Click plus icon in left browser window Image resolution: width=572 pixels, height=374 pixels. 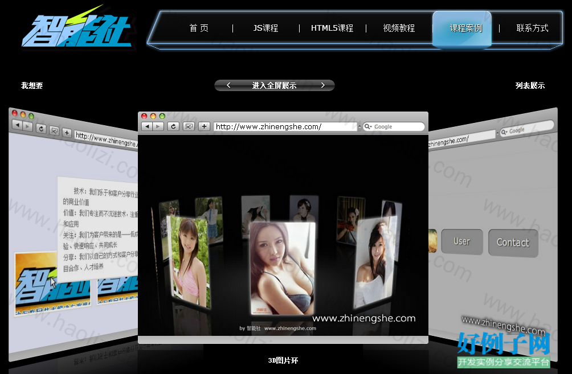[67, 132]
